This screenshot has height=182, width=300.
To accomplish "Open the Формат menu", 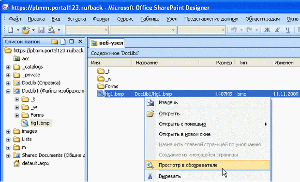I will 101,19.
